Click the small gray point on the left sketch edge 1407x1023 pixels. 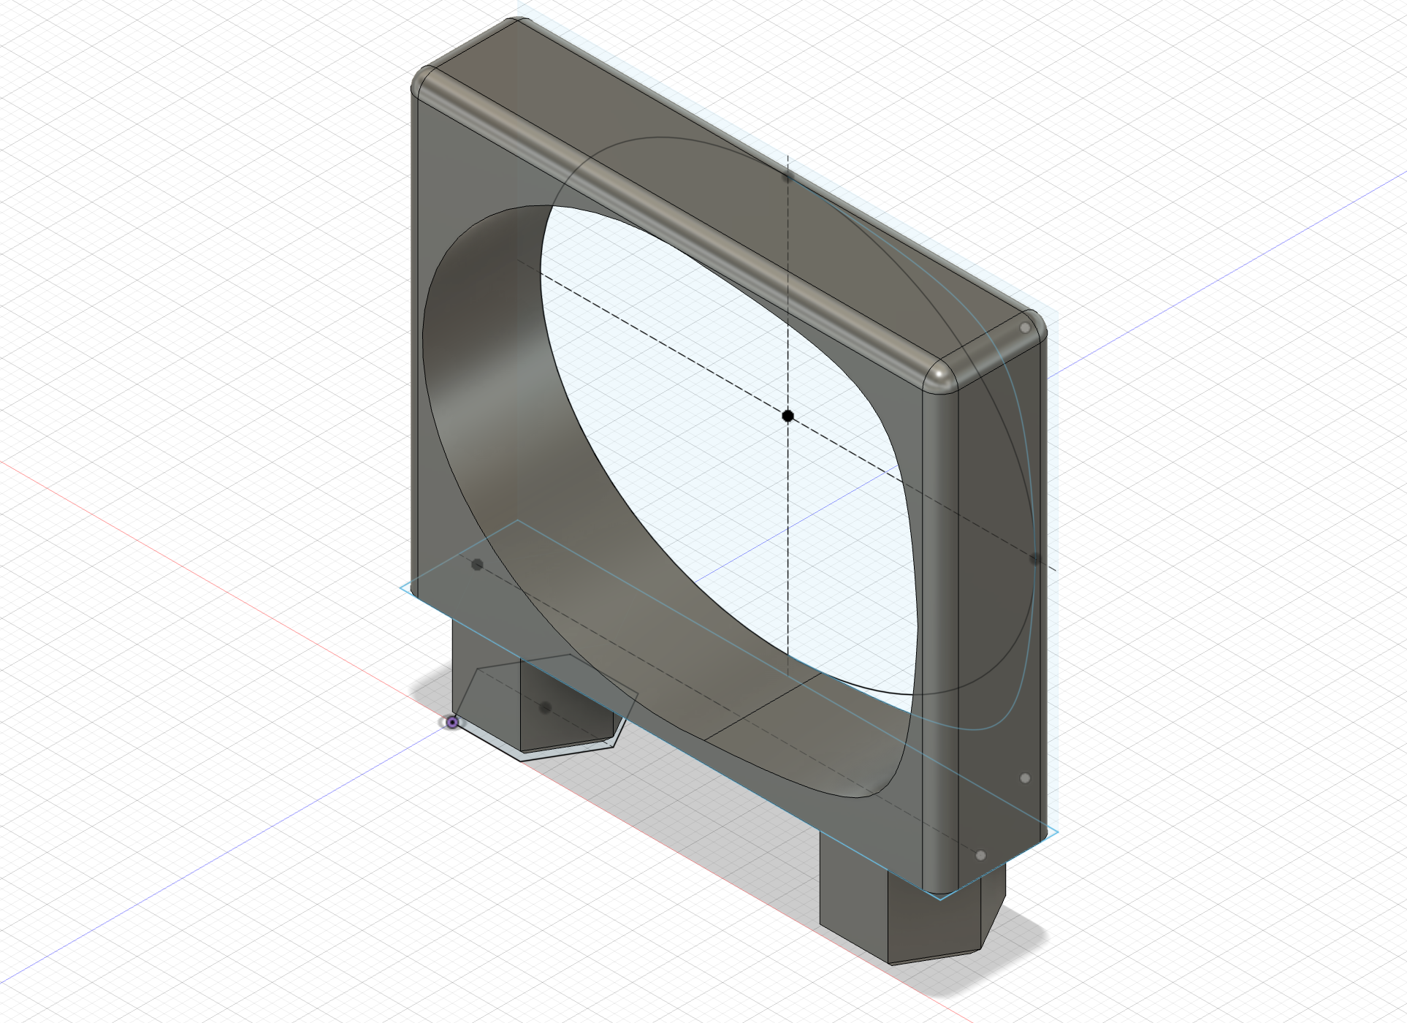pos(478,563)
